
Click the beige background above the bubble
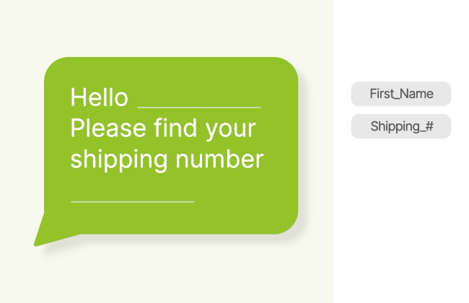[x=170, y=29]
